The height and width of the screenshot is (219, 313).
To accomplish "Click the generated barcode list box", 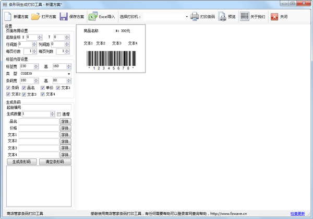I will tap(39, 186).
